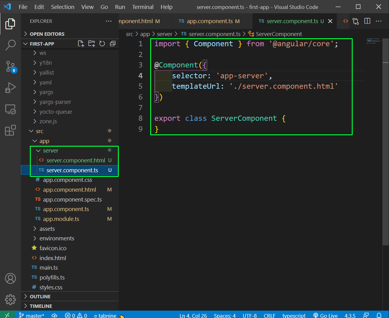The width and height of the screenshot is (389, 318).
Task: Open styles.css file
Action: point(70,287)
